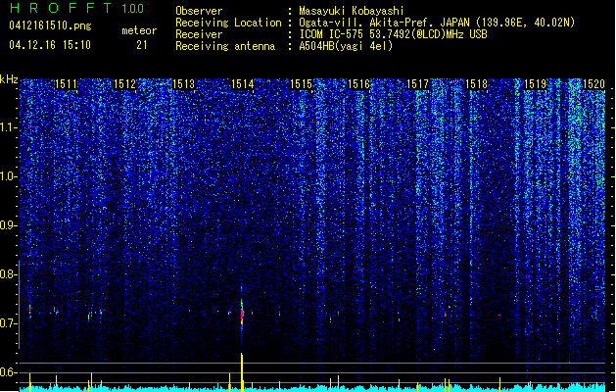Select the 1513 time marker
The width and height of the screenshot is (616, 392).
[183, 84]
